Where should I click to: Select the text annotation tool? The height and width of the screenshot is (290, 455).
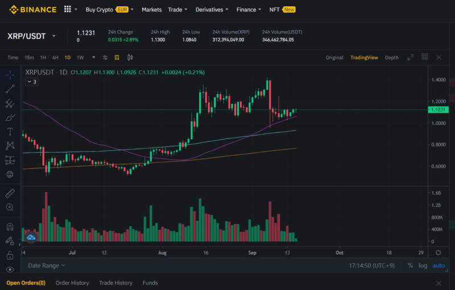click(10, 132)
